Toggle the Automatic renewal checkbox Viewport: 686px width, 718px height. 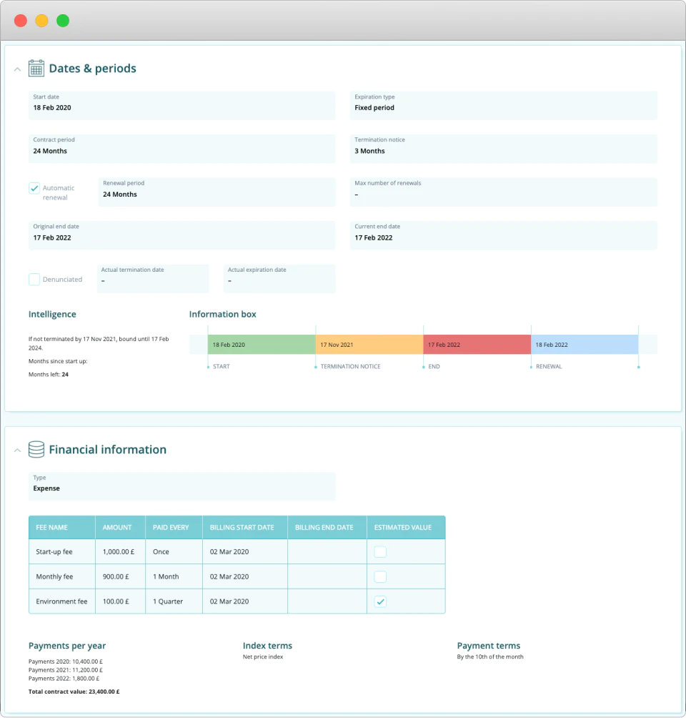tap(34, 188)
